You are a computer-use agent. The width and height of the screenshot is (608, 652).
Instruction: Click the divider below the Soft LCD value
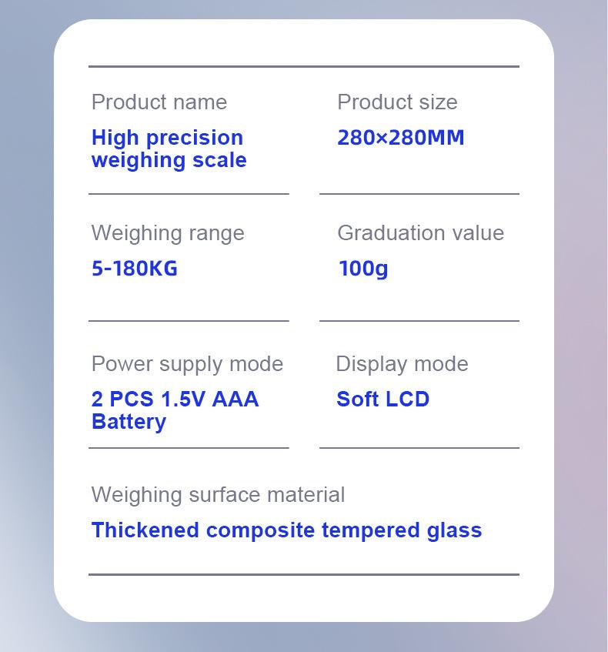pos(419,447)
